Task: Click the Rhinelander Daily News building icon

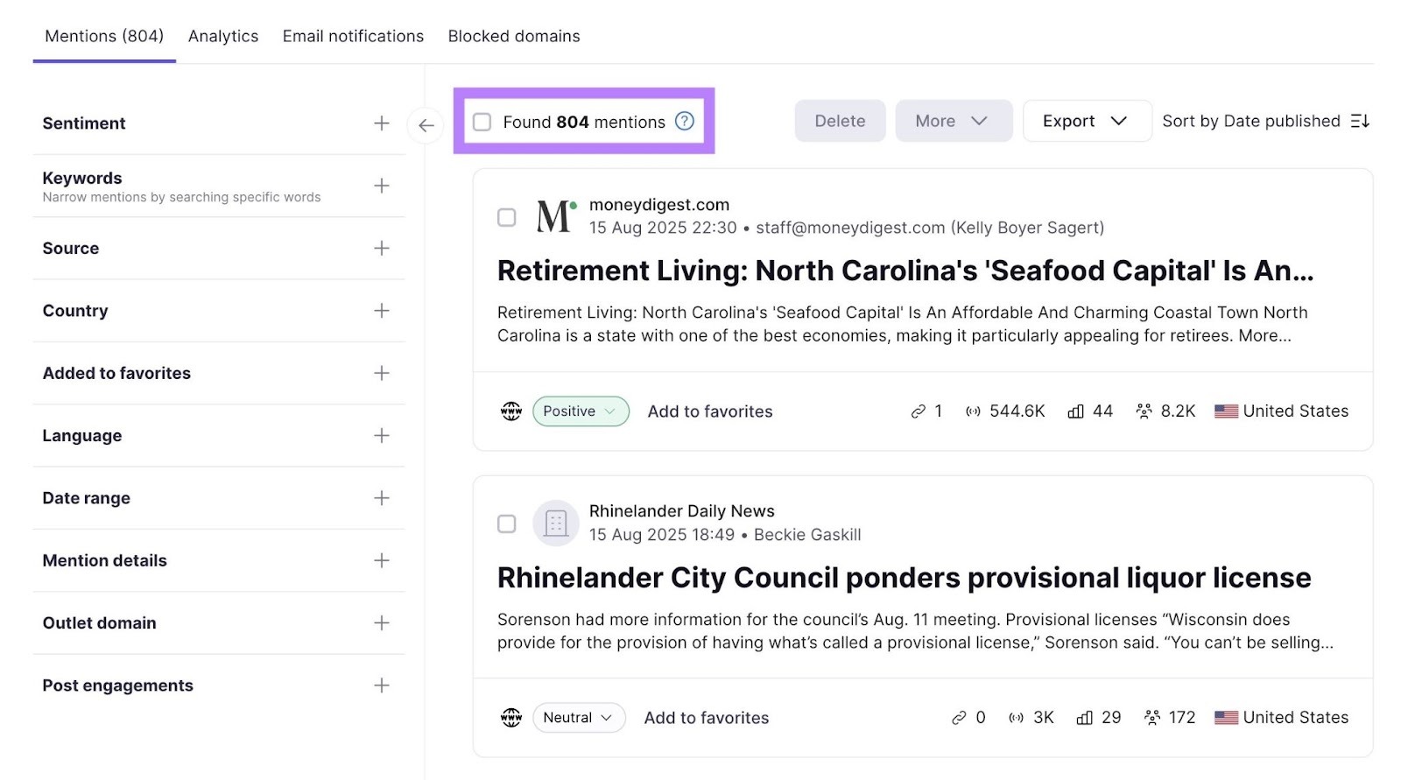Action: click(x=556, y=524)
